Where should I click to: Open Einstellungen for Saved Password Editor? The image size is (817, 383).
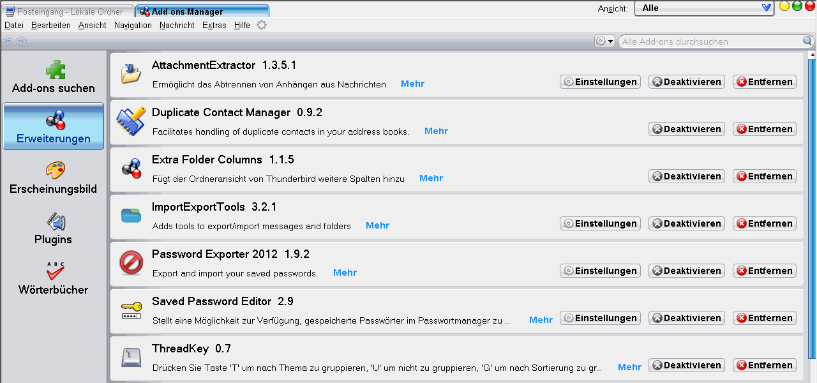[600, 318]
